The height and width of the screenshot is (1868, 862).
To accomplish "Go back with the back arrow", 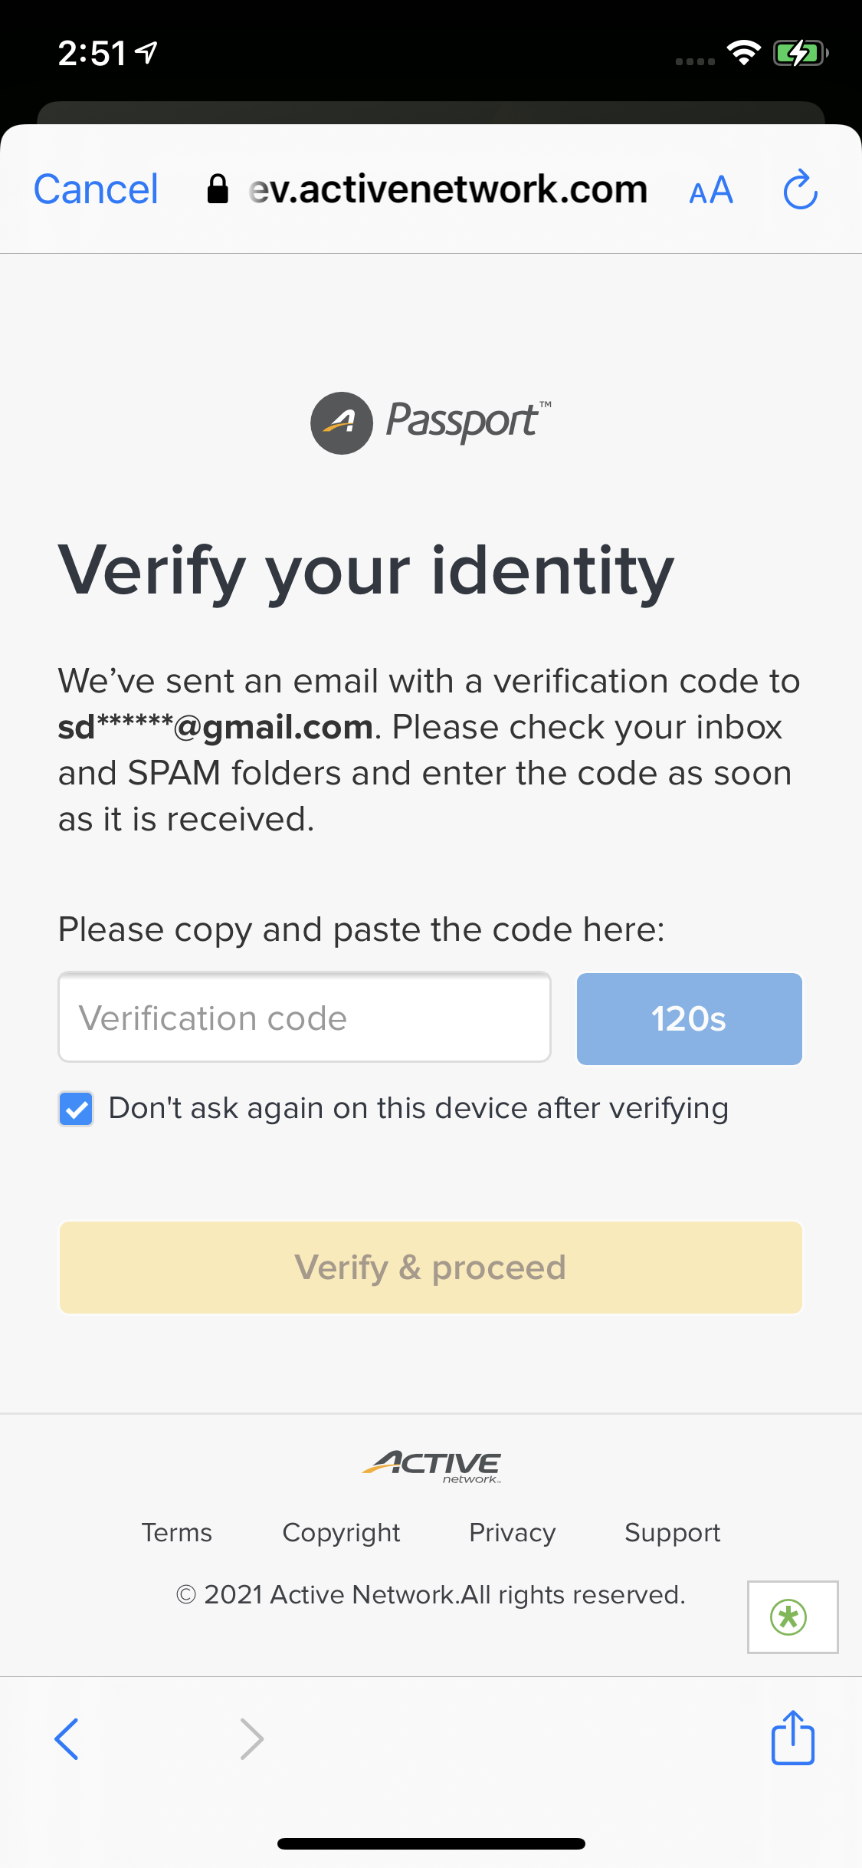I will (67, 1738).
